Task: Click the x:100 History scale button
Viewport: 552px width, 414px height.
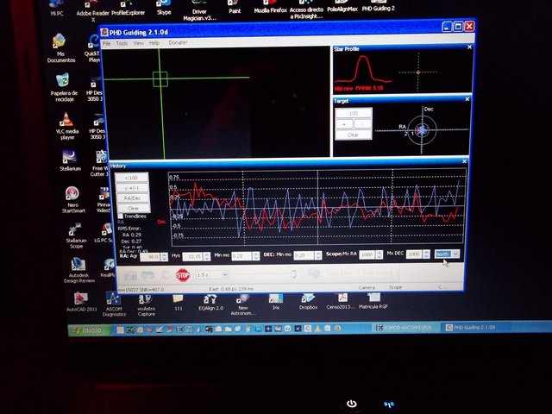Action: coord(131,178)
